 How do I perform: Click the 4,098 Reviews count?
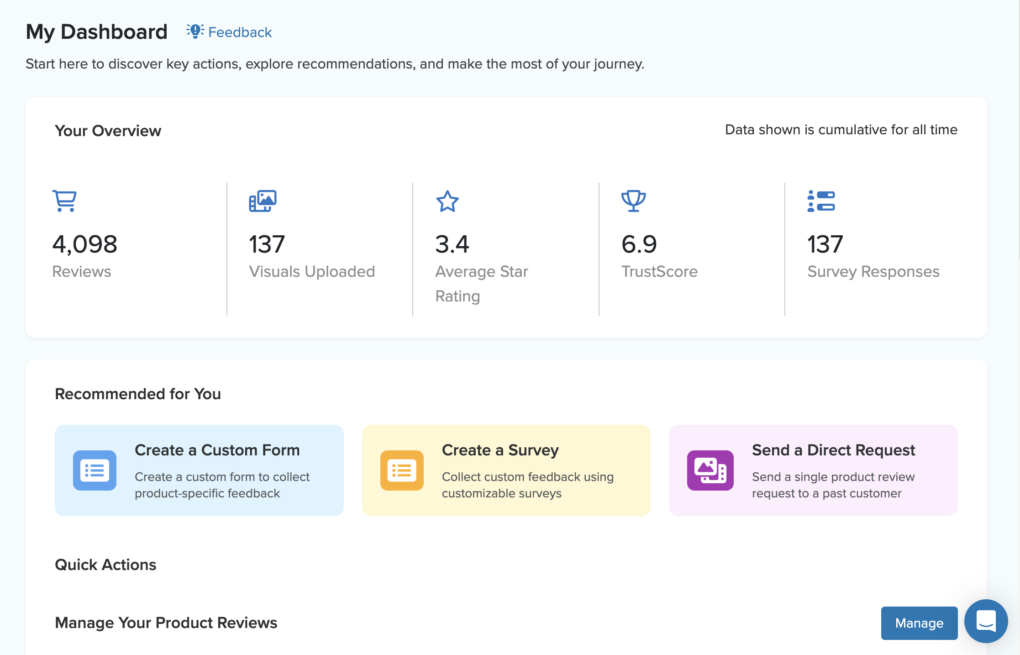click(85, 244)
